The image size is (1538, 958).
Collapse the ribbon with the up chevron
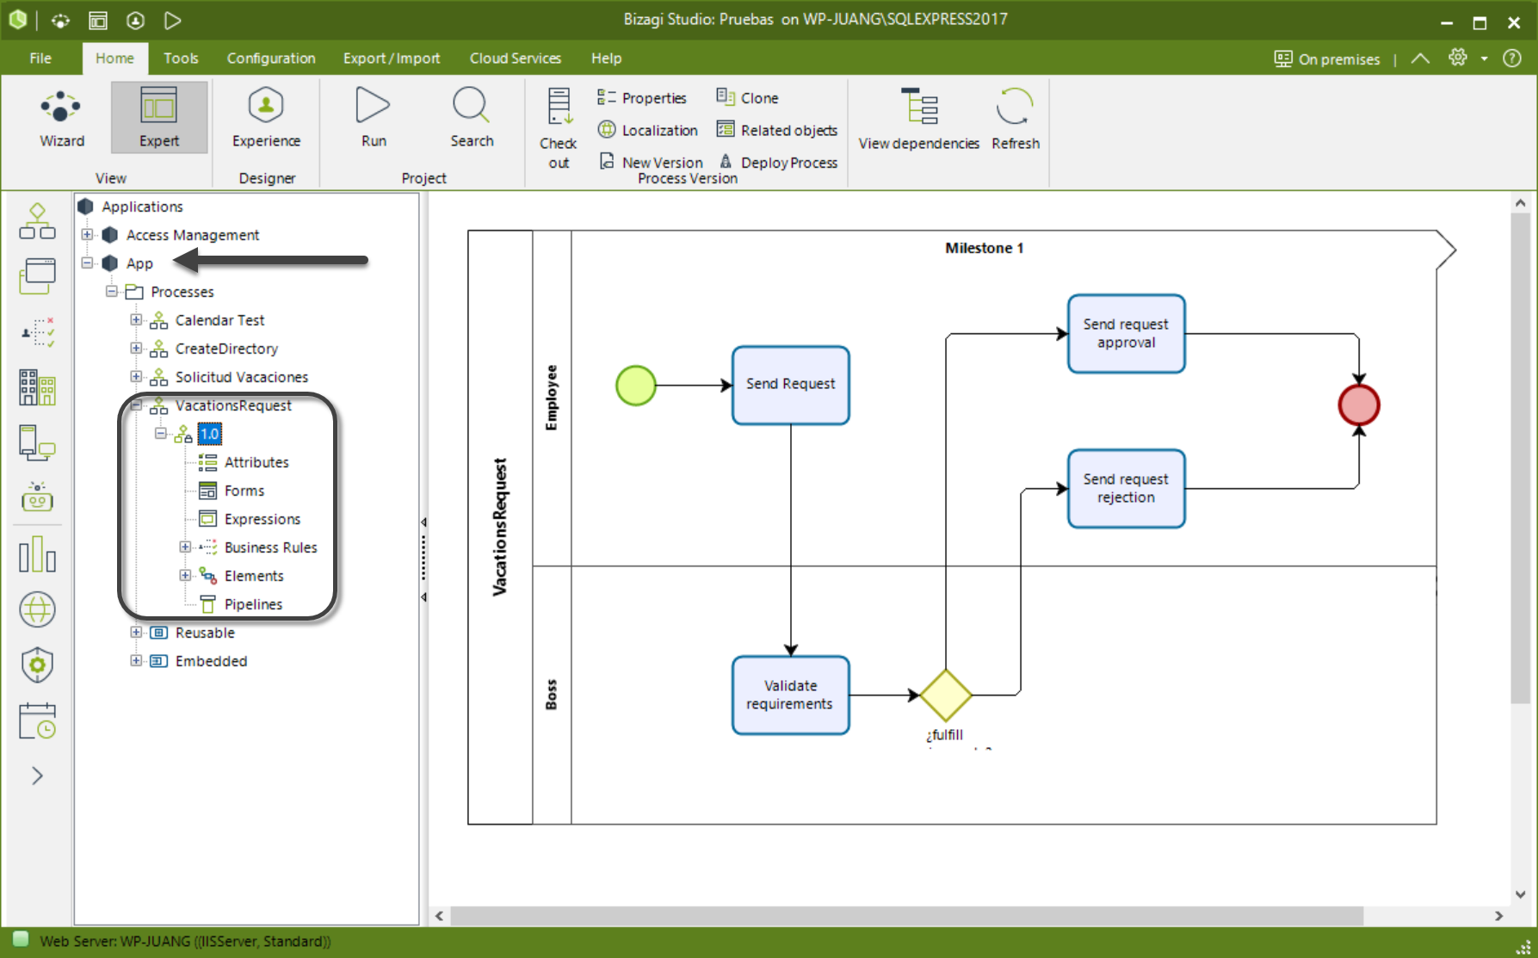(1420, 59)
